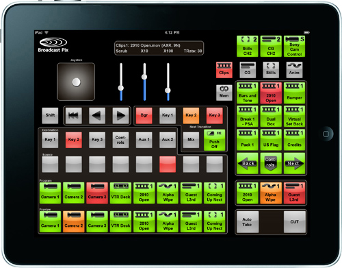Select Aux 1 as the Destination
The width and height of the screenshot is (342, 268).
click(144, 140)
